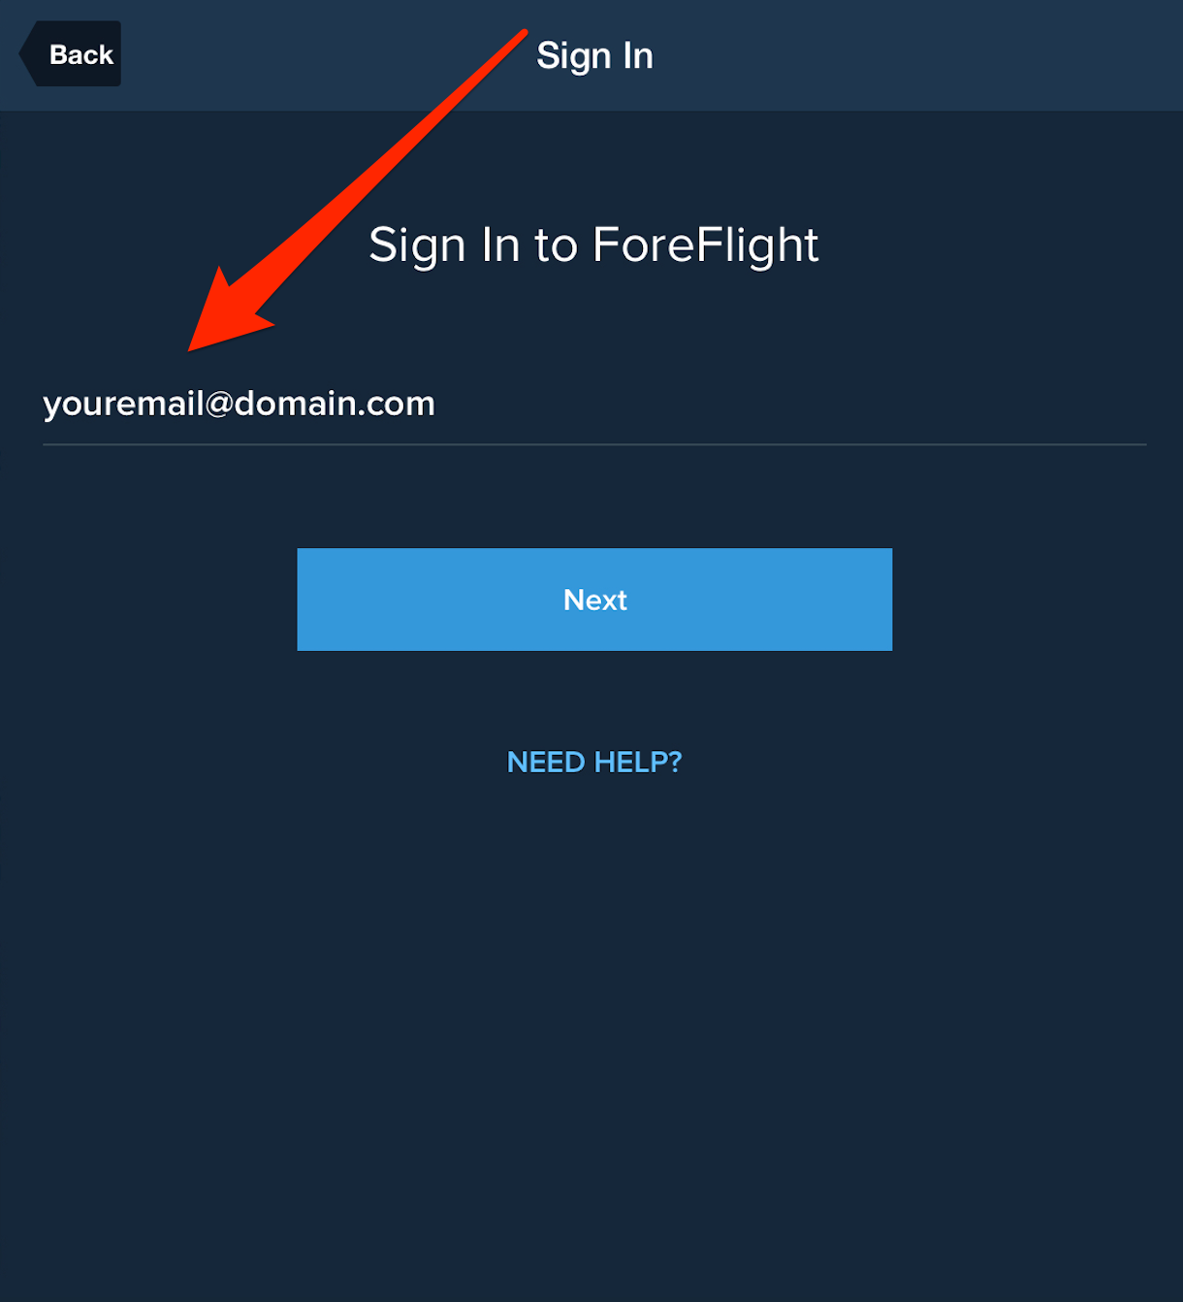This screenshot has width=1183, height=1302.
Task: Click the navigation bar title text
Action: (x=594, y=55)
